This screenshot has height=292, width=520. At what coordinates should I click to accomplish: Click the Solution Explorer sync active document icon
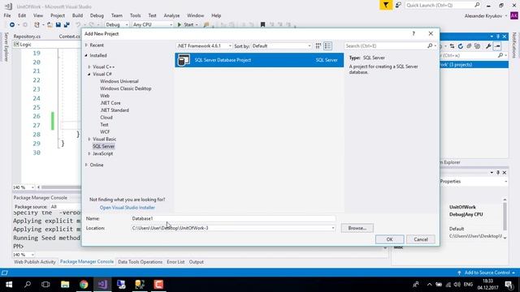point(452,46)
